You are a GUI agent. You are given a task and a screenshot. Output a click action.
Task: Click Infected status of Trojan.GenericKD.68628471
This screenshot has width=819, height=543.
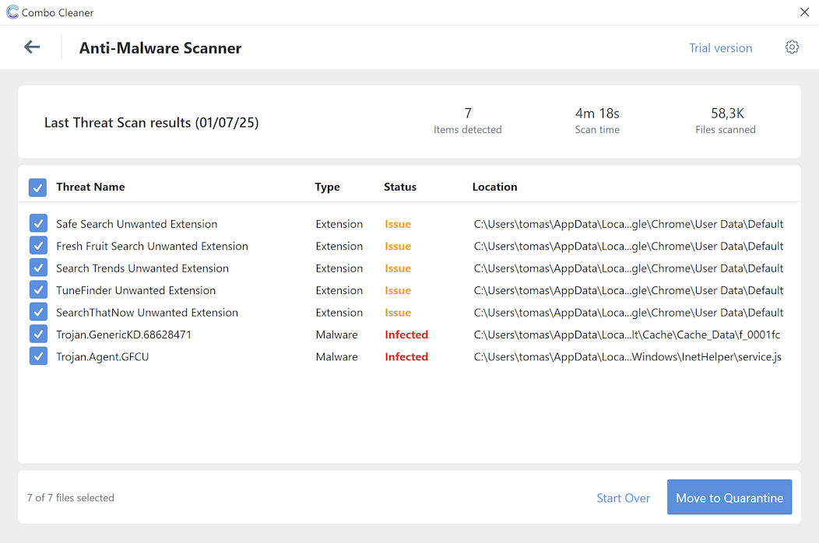click(406, 335)
